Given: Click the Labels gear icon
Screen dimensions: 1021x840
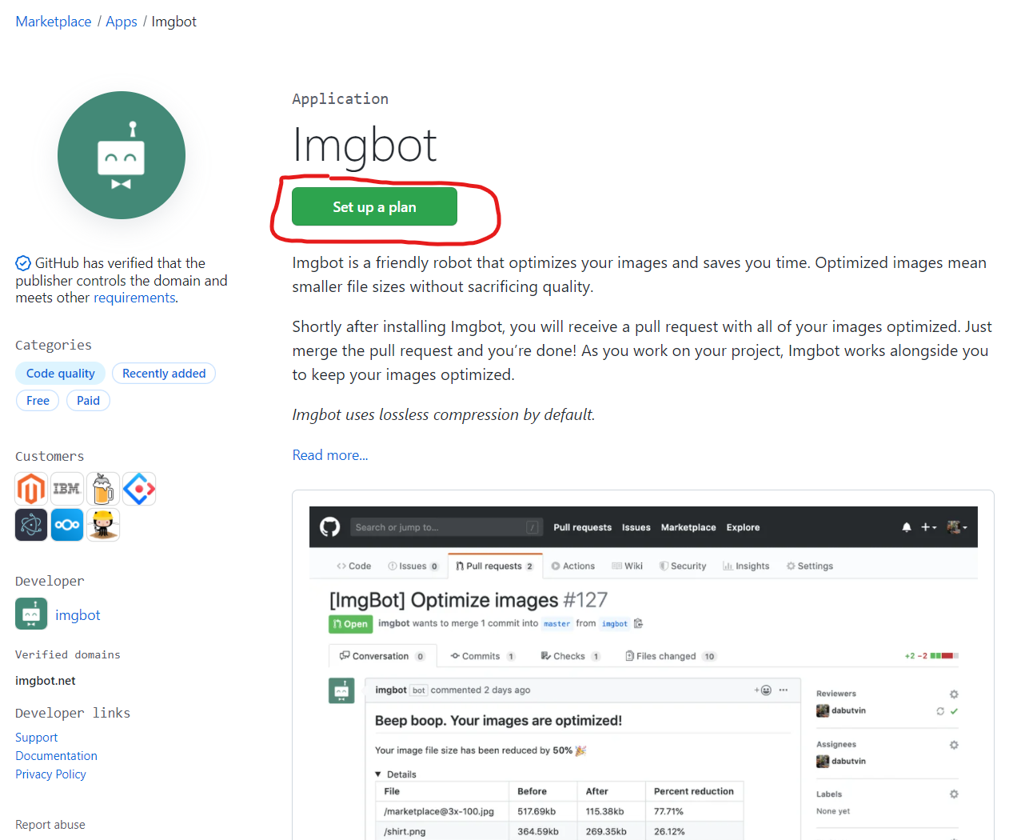Looking at the screenshot, I should pyautogui.click(x=954, y=794).
